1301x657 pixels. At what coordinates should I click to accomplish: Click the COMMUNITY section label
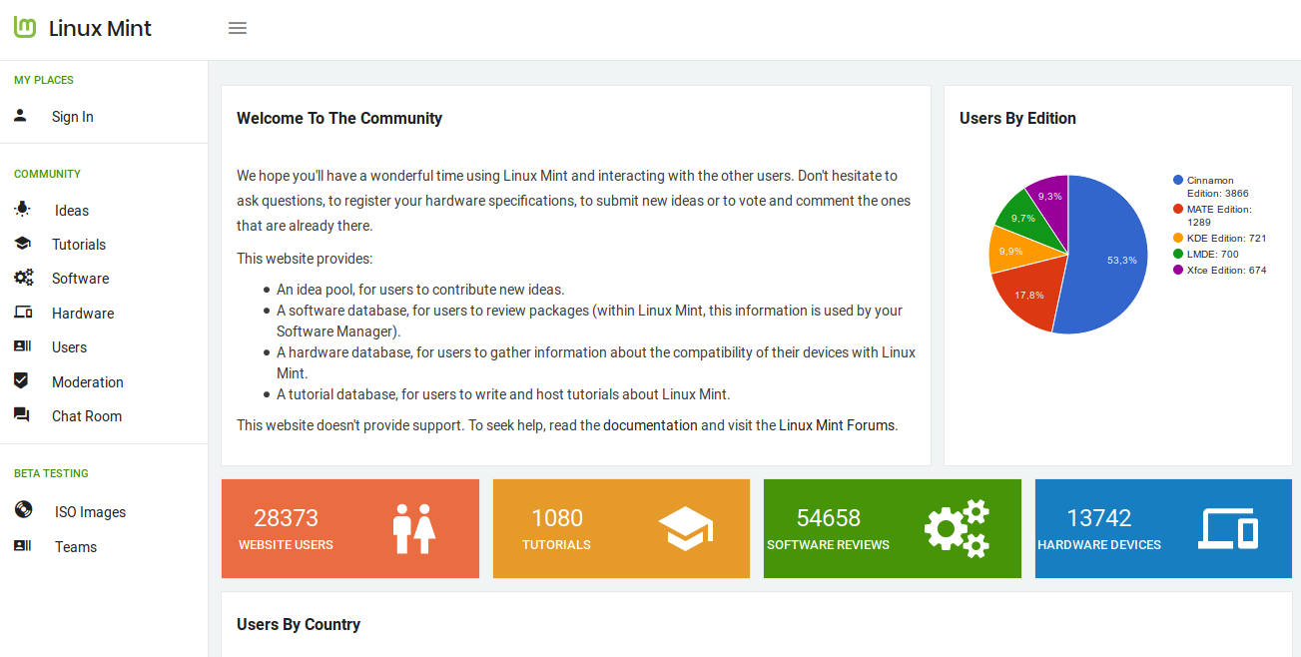[47, 174]
